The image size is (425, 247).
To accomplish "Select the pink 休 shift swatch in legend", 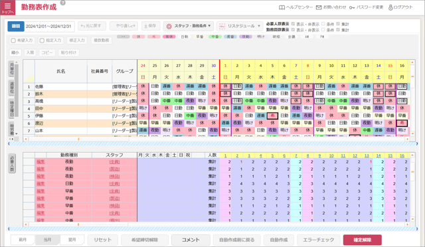I will (139, 37).
